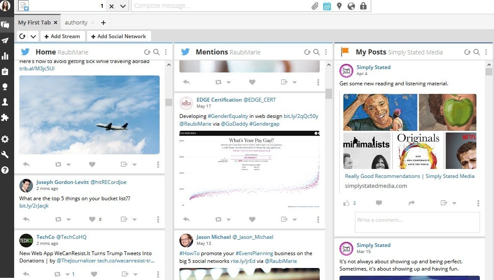Open Really Good Recommendations article link
The width and height of the screenshot is (494, 280).
(409, 176)
